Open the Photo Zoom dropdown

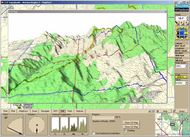point(187,66)
